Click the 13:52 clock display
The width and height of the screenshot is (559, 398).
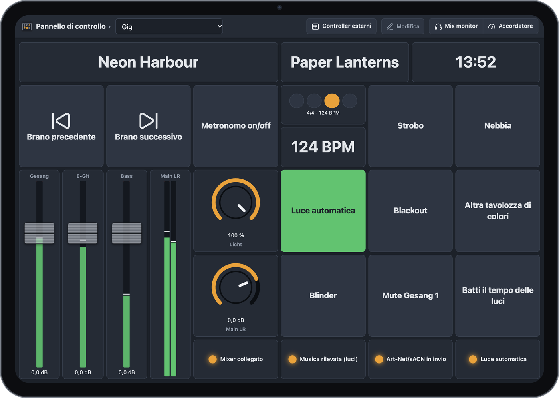click(x=476, y=62)
